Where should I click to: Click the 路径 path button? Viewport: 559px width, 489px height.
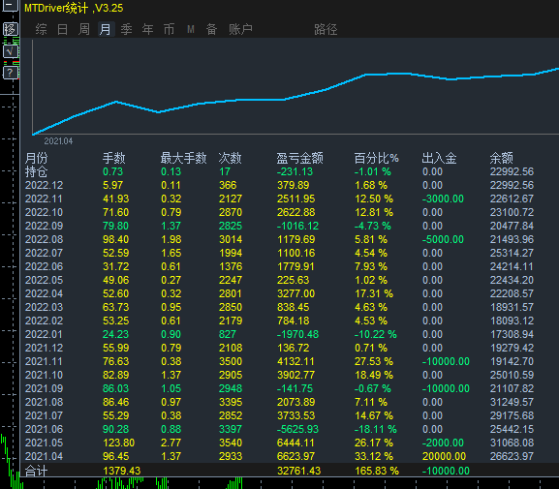(x=326, y=29)
